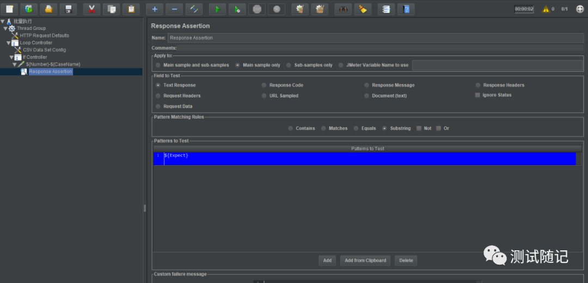This screenshot has width=588, height=283.
Task: Click the yellow warning log icon
Action: coord(546,9)
